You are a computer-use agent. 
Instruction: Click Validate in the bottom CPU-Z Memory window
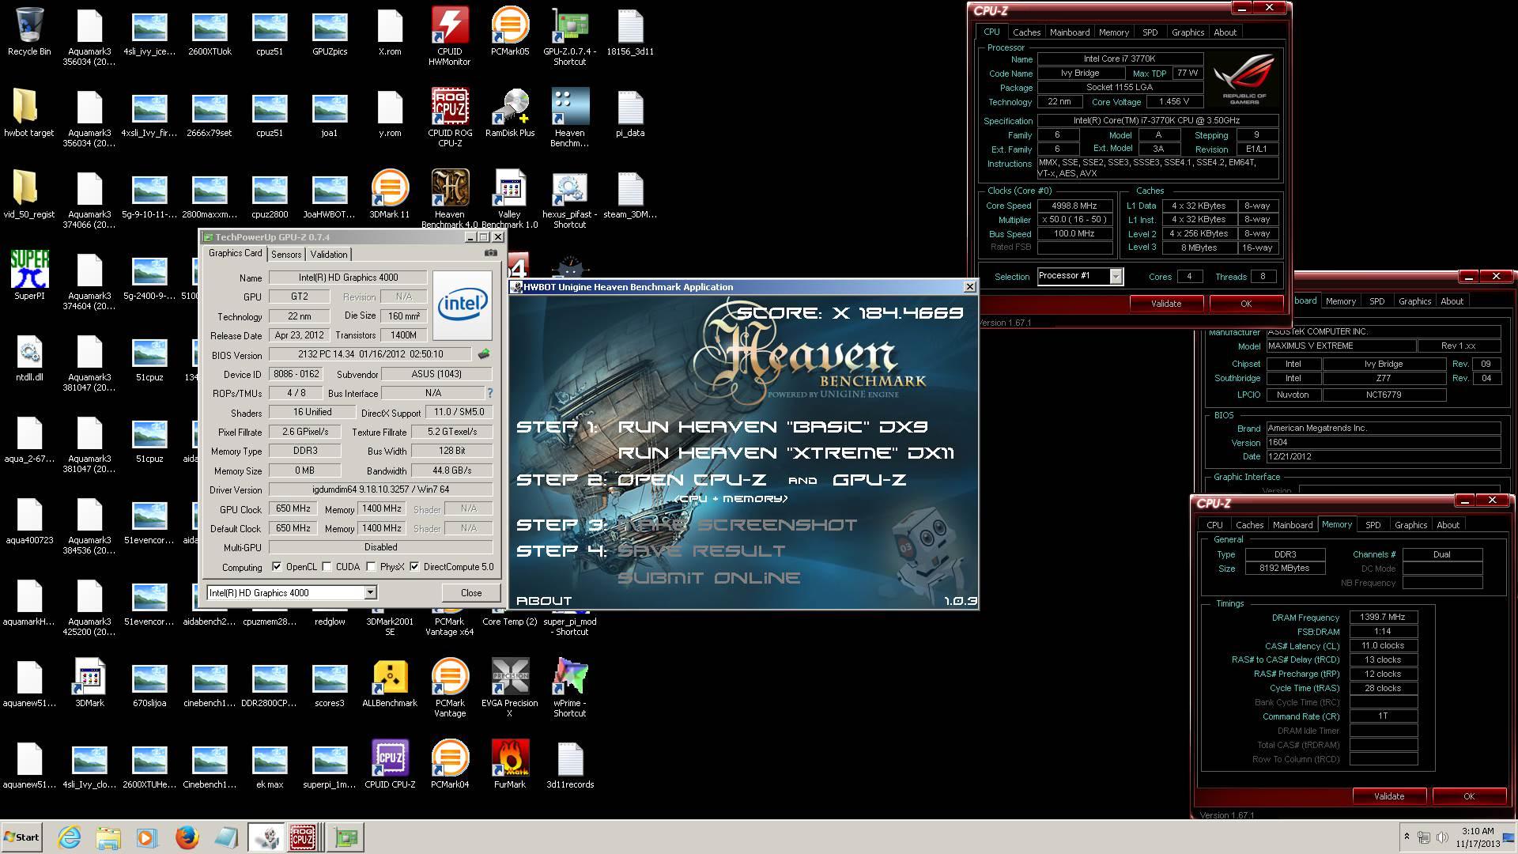tap(1389, 796)
